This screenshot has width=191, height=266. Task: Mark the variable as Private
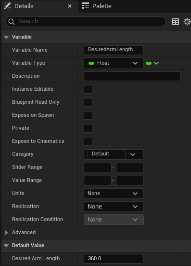click(x=88, y=128)
